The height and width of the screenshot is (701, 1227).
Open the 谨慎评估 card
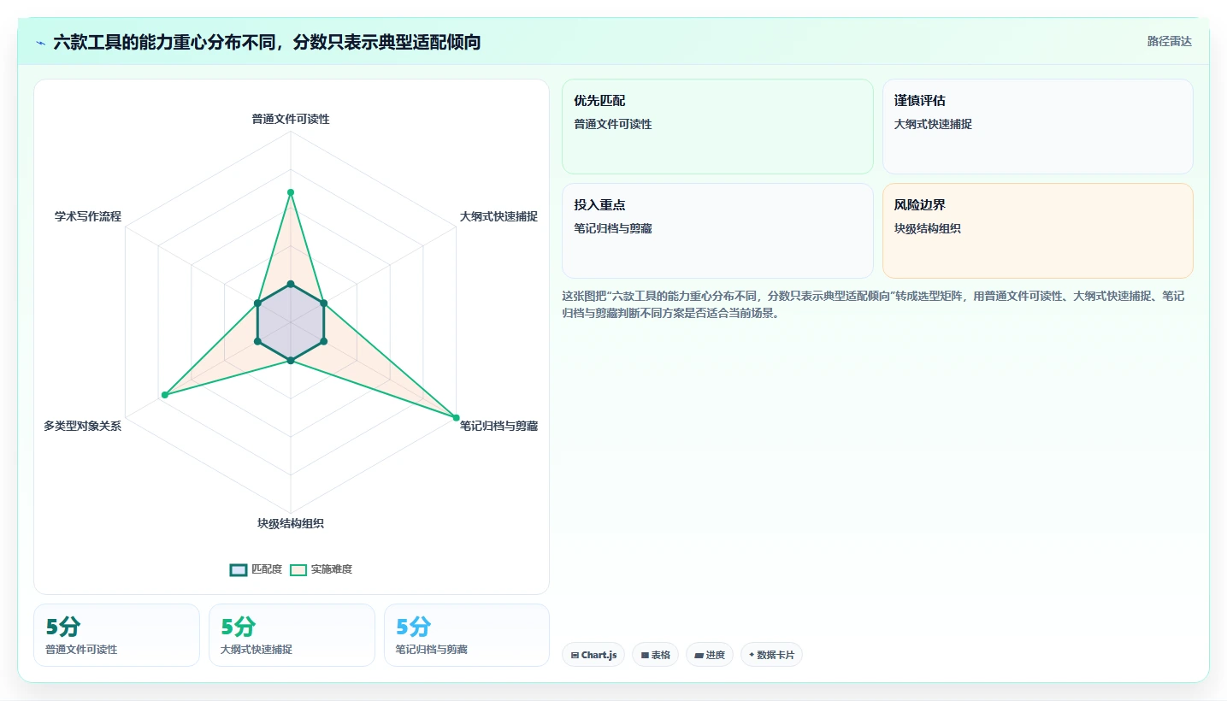click(x=1037, y=127)
